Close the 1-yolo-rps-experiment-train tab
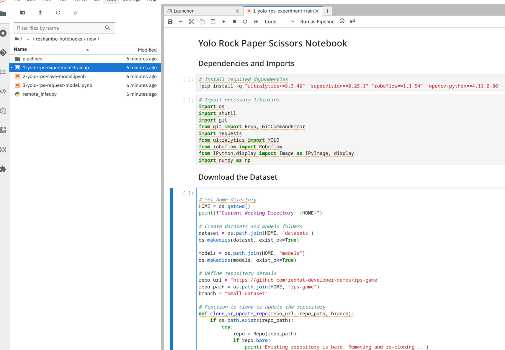Viewport: 505px width, 350px height. 317,11
